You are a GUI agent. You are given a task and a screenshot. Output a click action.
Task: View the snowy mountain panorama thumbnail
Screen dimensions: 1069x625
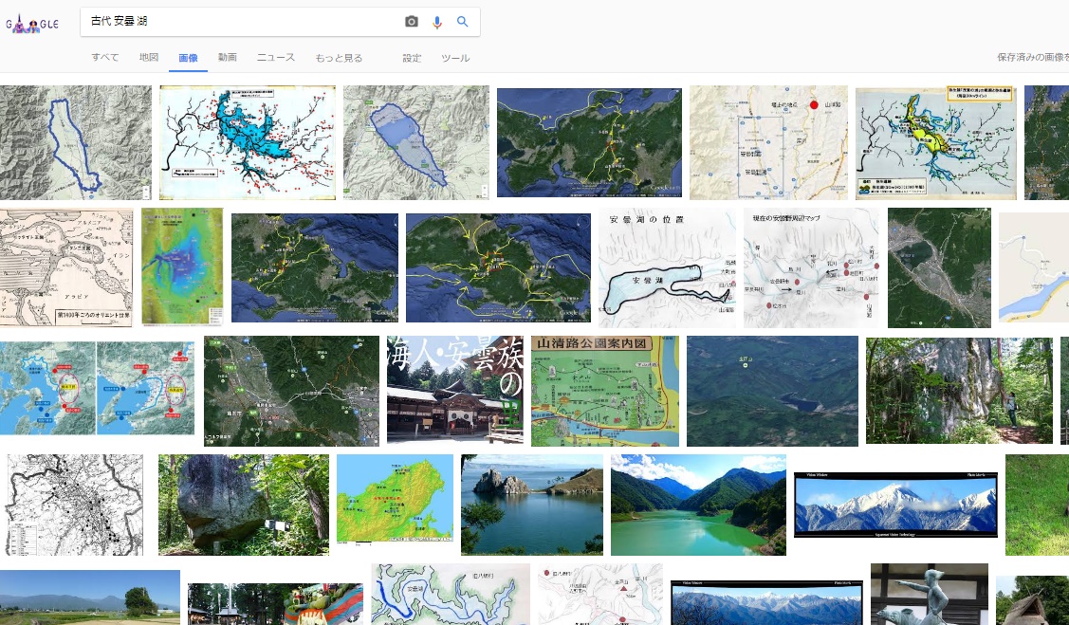coord(894,505)
